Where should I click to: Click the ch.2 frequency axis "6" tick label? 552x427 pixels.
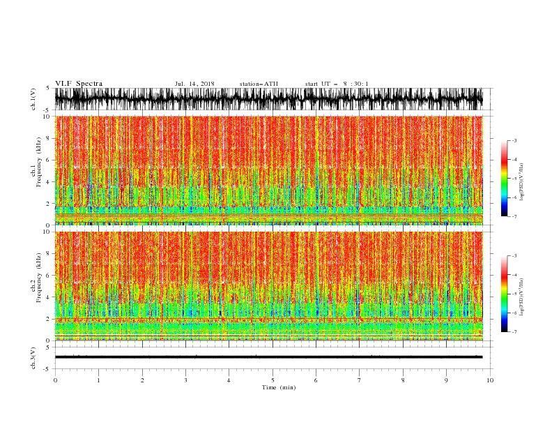pyautogui.click(x=49, y=276)
